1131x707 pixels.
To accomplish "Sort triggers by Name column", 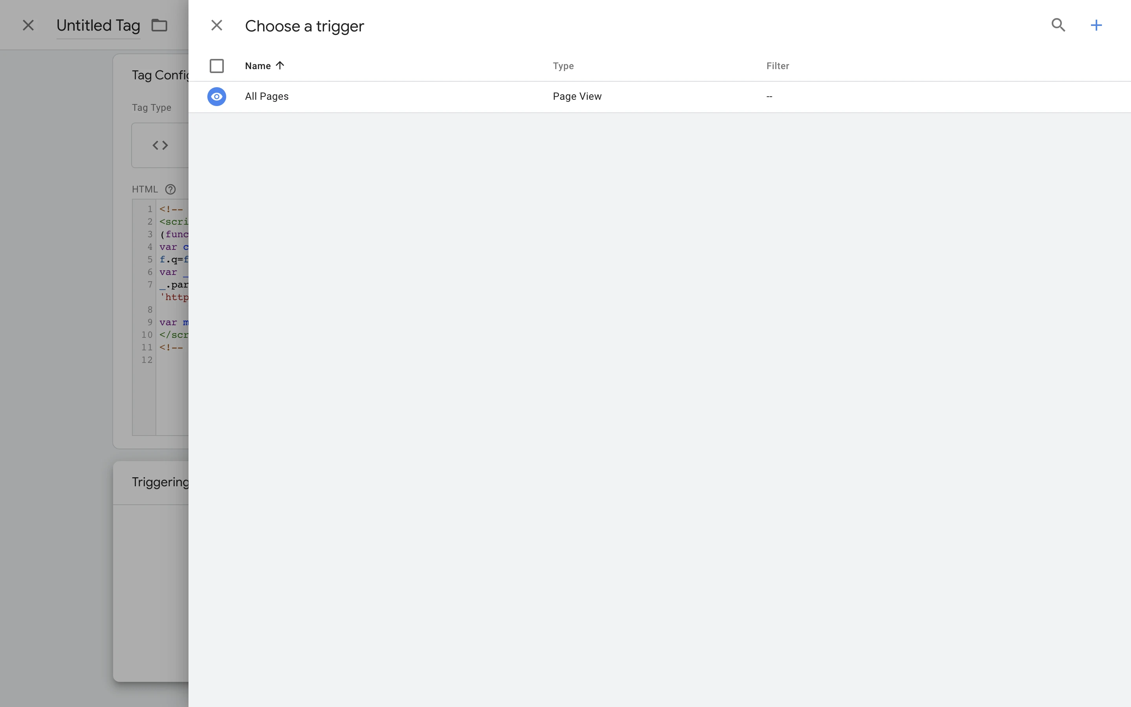I will click(x=258, y=66).
